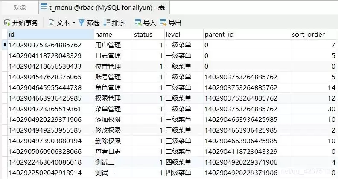Click the name column header
Image resolution: width=338 pixels, height=179 pixels.
[114, 35]
